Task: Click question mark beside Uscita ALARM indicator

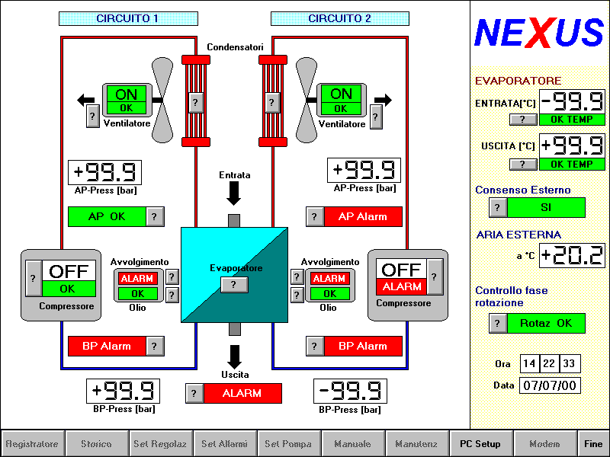Action: (x=194, y=393)
